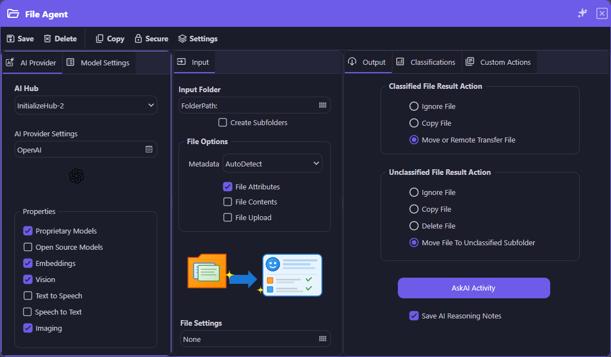The height and width of the screenshot is (357, 611).
Task: Uncheck the Embeddings checkbox
Action: (x=28, y=263)
